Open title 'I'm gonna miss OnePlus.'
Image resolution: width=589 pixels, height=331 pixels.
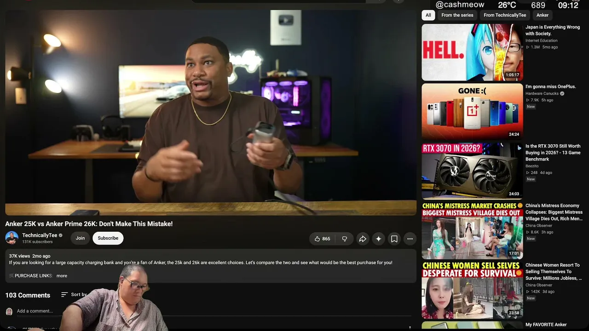point(551,86)
